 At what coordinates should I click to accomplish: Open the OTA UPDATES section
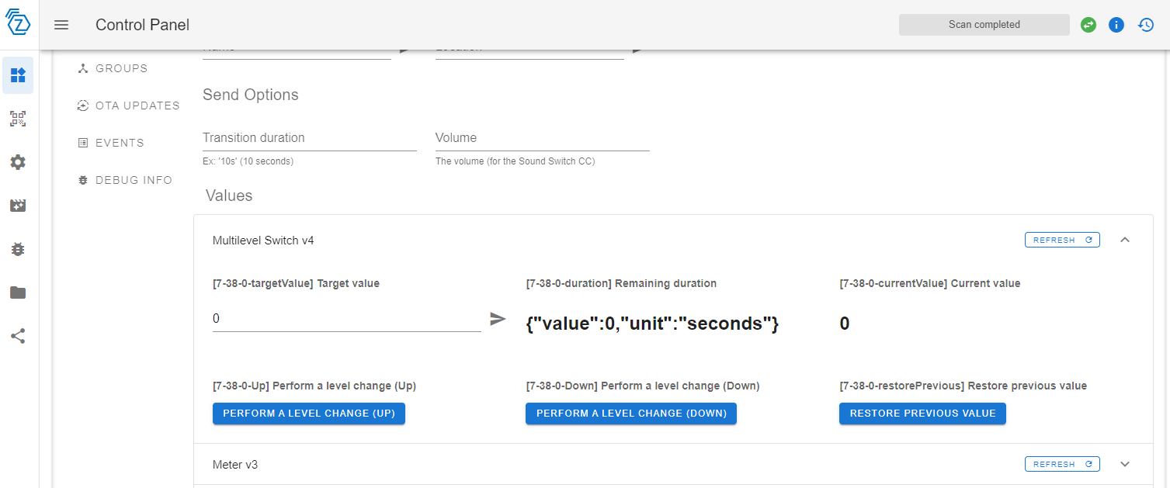coord(128,105)
